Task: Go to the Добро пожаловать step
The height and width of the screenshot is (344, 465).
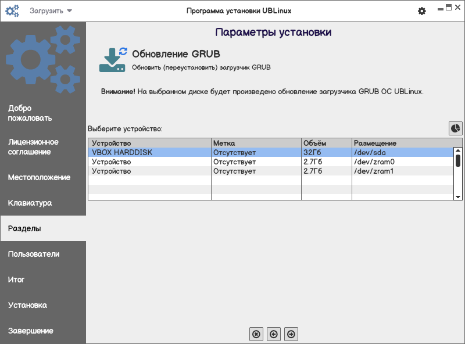Action: 43,113
